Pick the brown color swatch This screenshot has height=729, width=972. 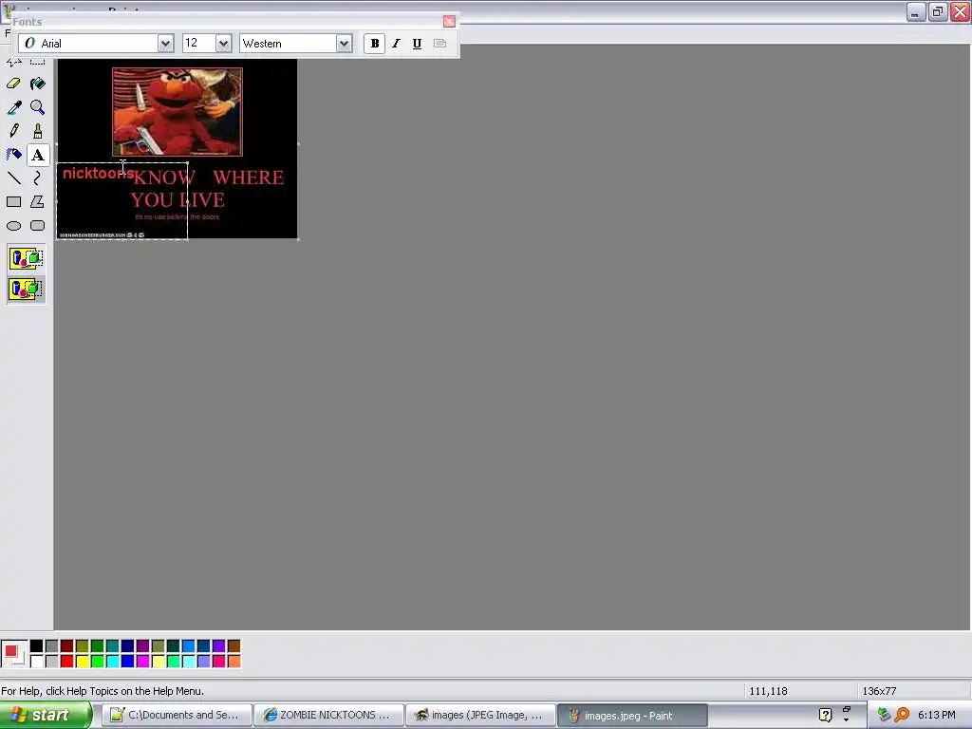pyautogui.click(x=234, y=646)
